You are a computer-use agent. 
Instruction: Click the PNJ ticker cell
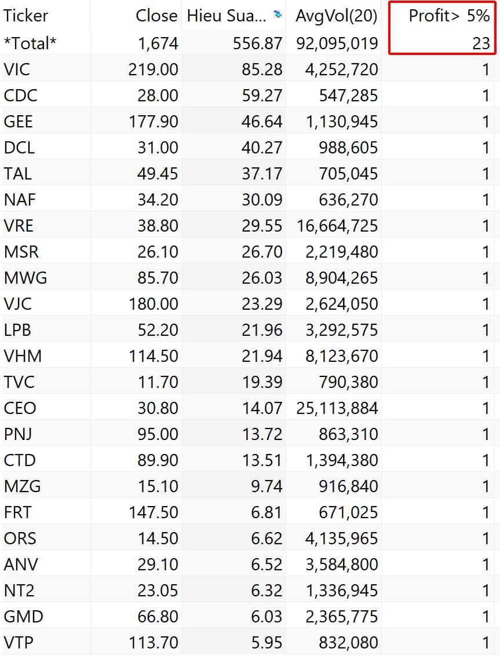coord(18,434)
